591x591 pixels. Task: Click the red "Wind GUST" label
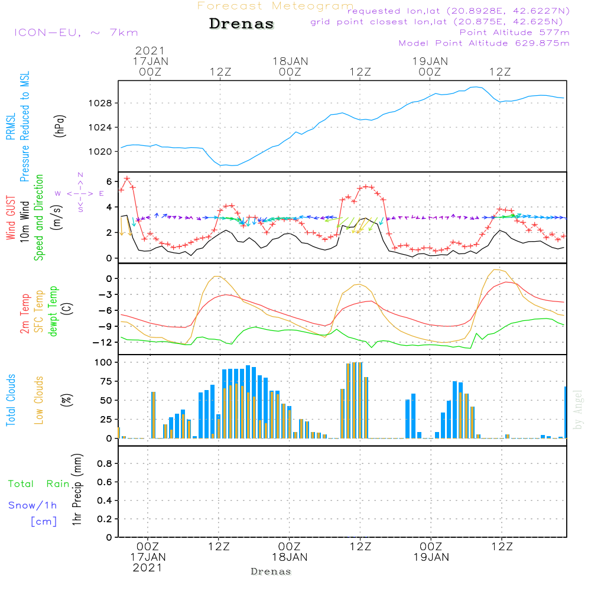(x=11, y=217)
